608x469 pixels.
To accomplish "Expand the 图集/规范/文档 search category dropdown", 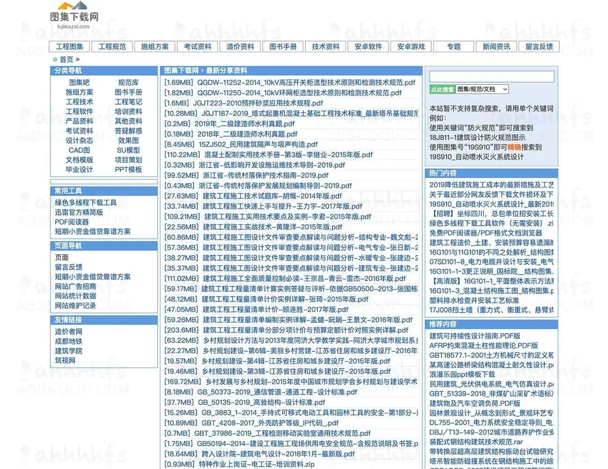I will click(482, 89).
